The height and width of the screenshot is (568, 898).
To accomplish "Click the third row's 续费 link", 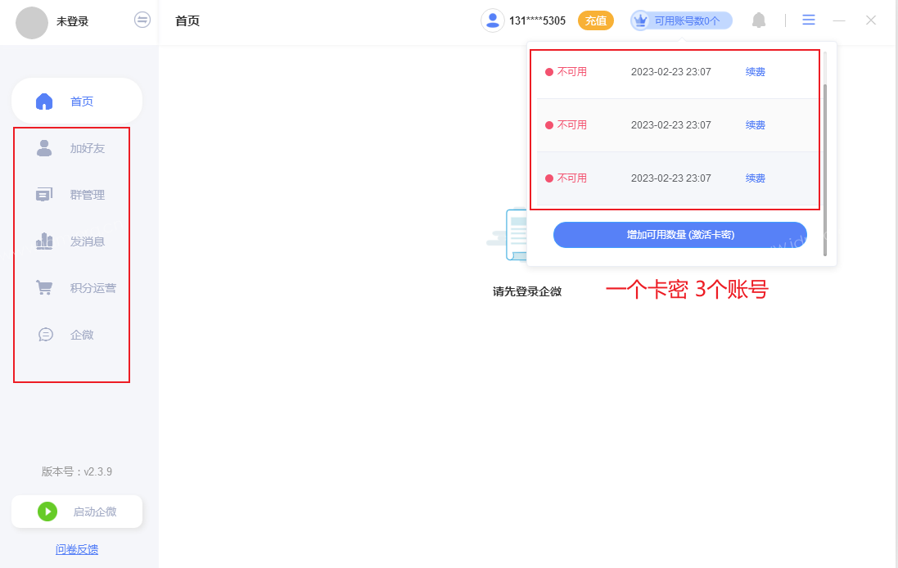I will point(756,178).
